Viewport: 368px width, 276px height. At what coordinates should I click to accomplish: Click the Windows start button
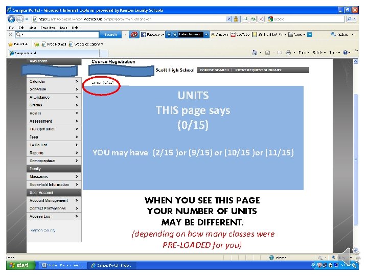point(20,265)
